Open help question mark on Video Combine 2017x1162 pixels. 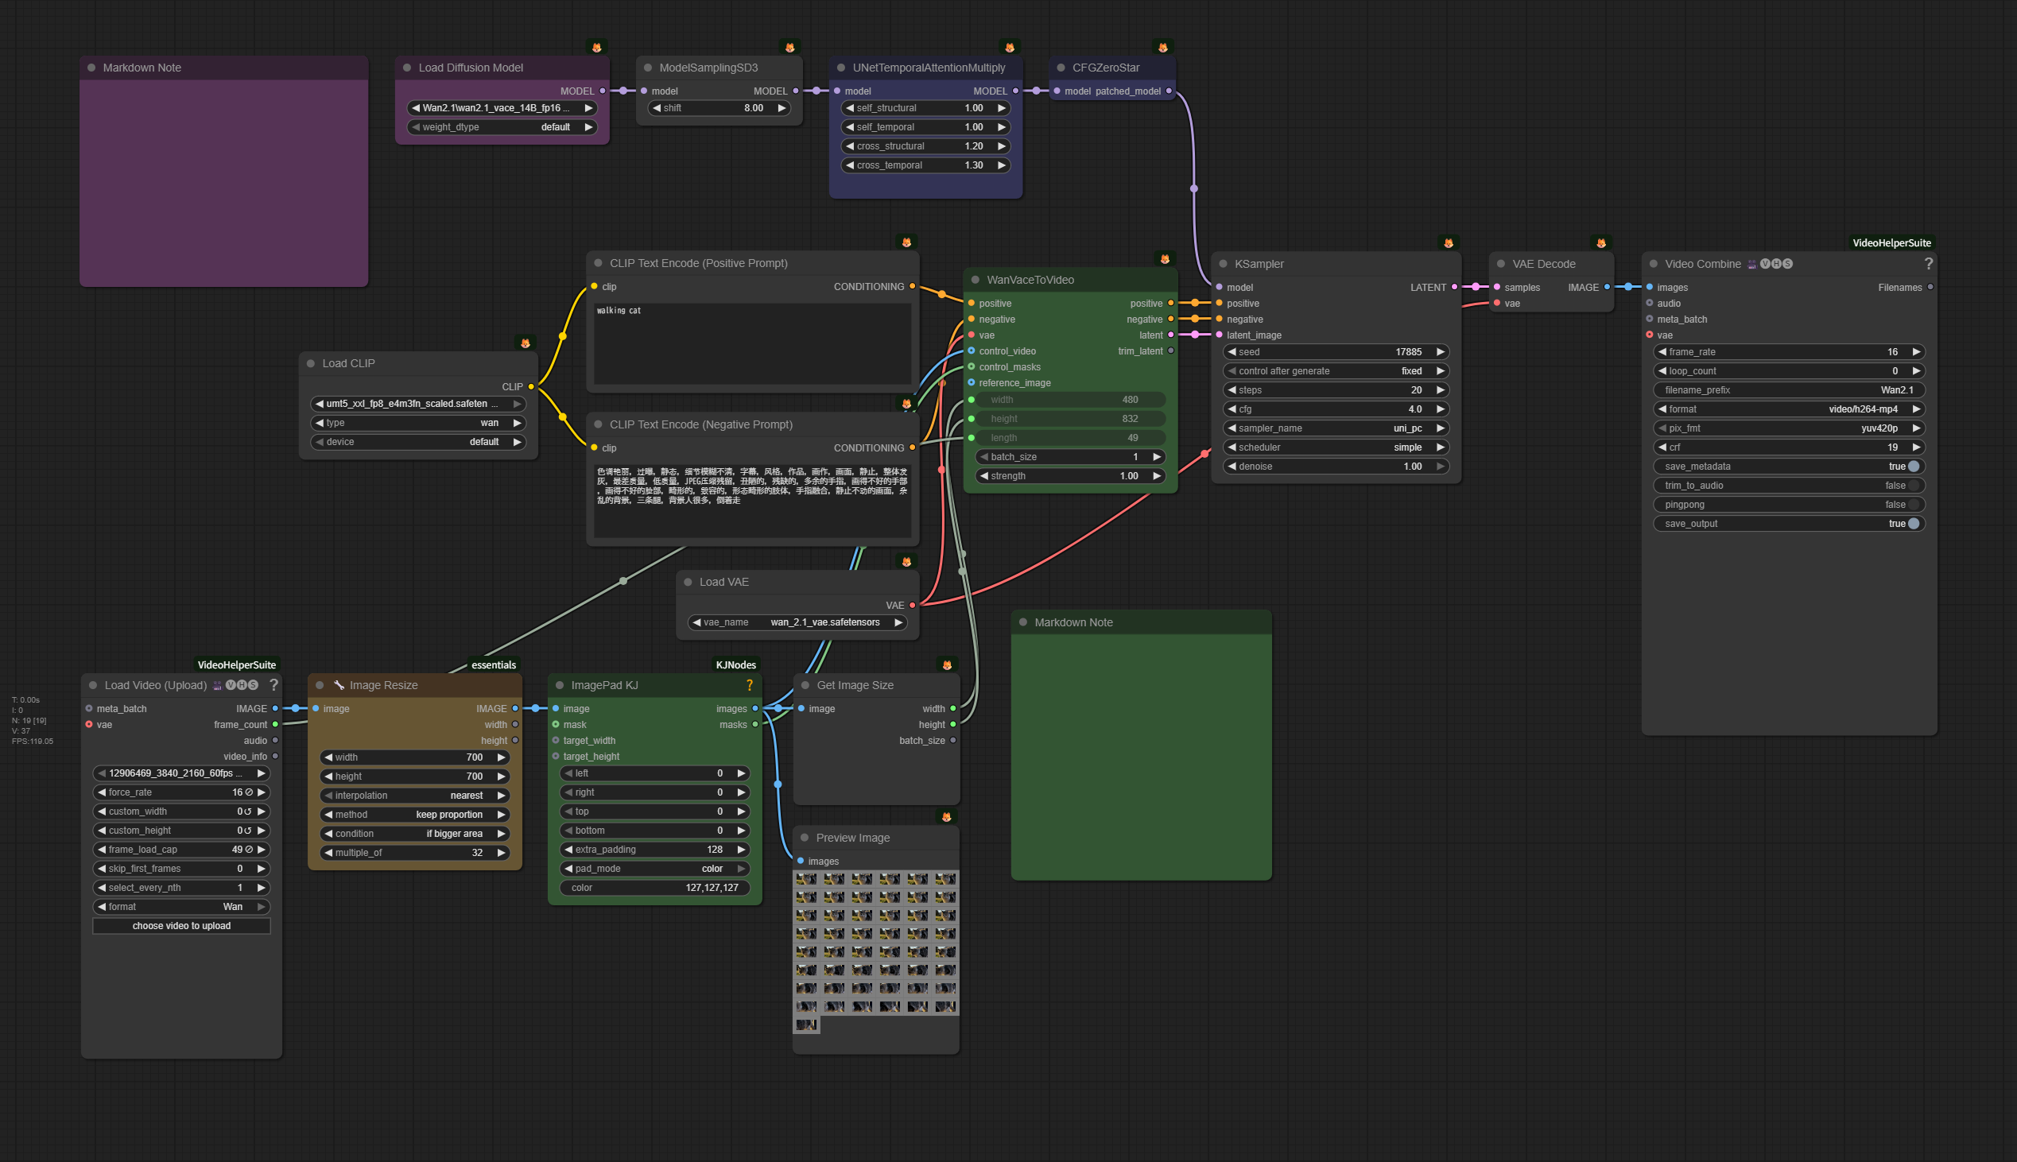point(1928,263)
